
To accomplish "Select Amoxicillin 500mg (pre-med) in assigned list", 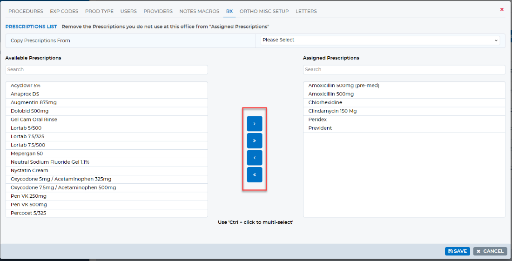I will [x=404, y=86].
